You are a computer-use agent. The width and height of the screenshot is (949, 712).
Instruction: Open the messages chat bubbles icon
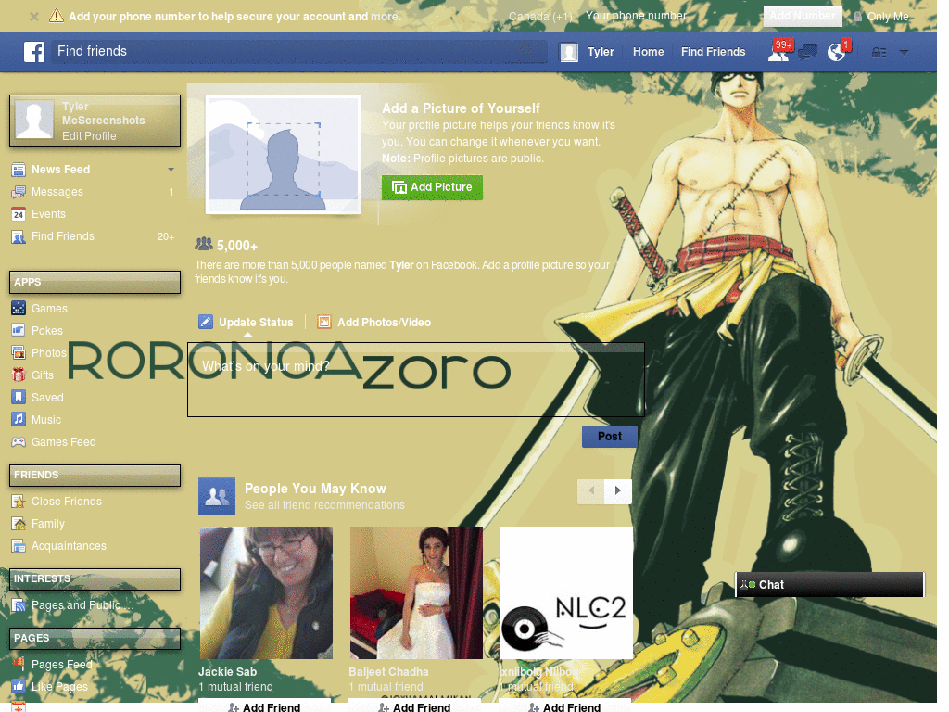click(x=807, y=53)
